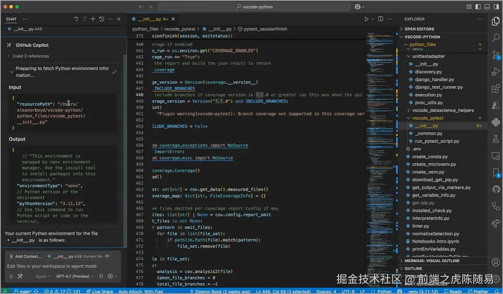The width and height of the screenshot is (503, 294).
Task: Open chat history clock icon
Action: click(x=101, y=19)
